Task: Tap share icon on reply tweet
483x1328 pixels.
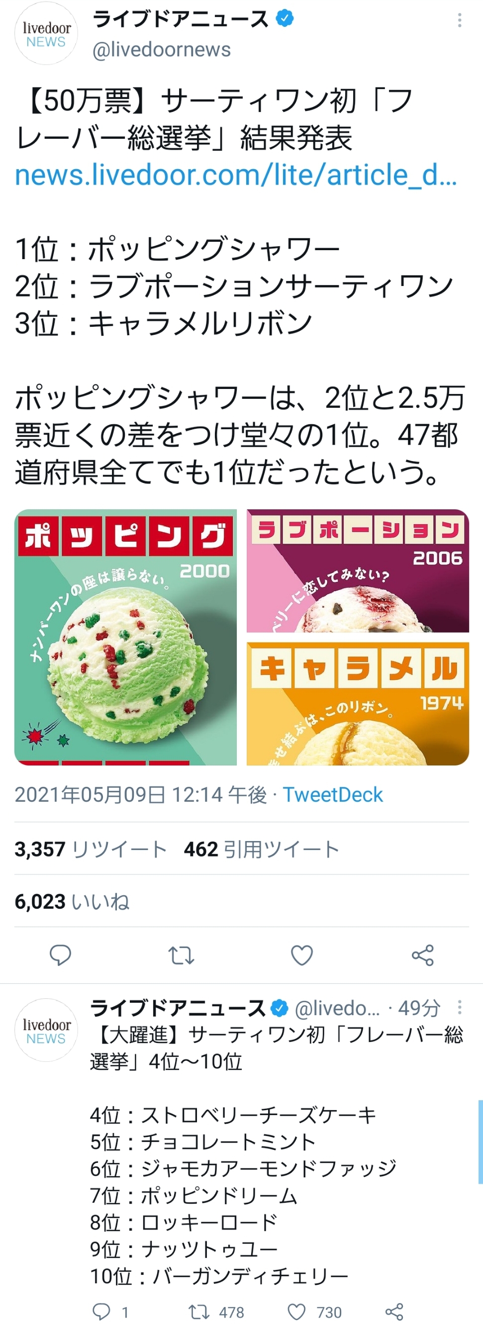Action: tap(394, 1311)
